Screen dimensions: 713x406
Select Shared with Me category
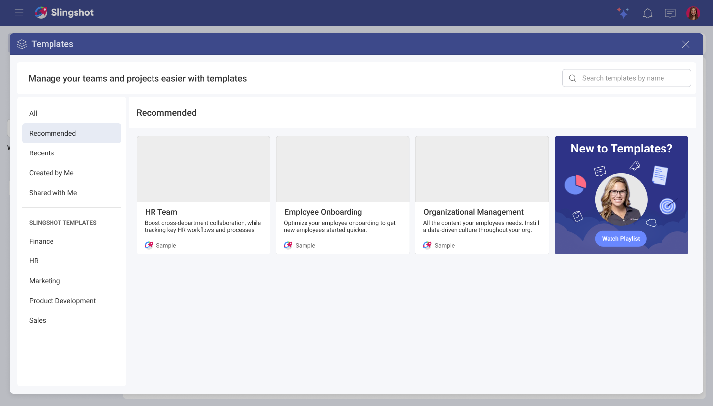click(x=72, y=193)
